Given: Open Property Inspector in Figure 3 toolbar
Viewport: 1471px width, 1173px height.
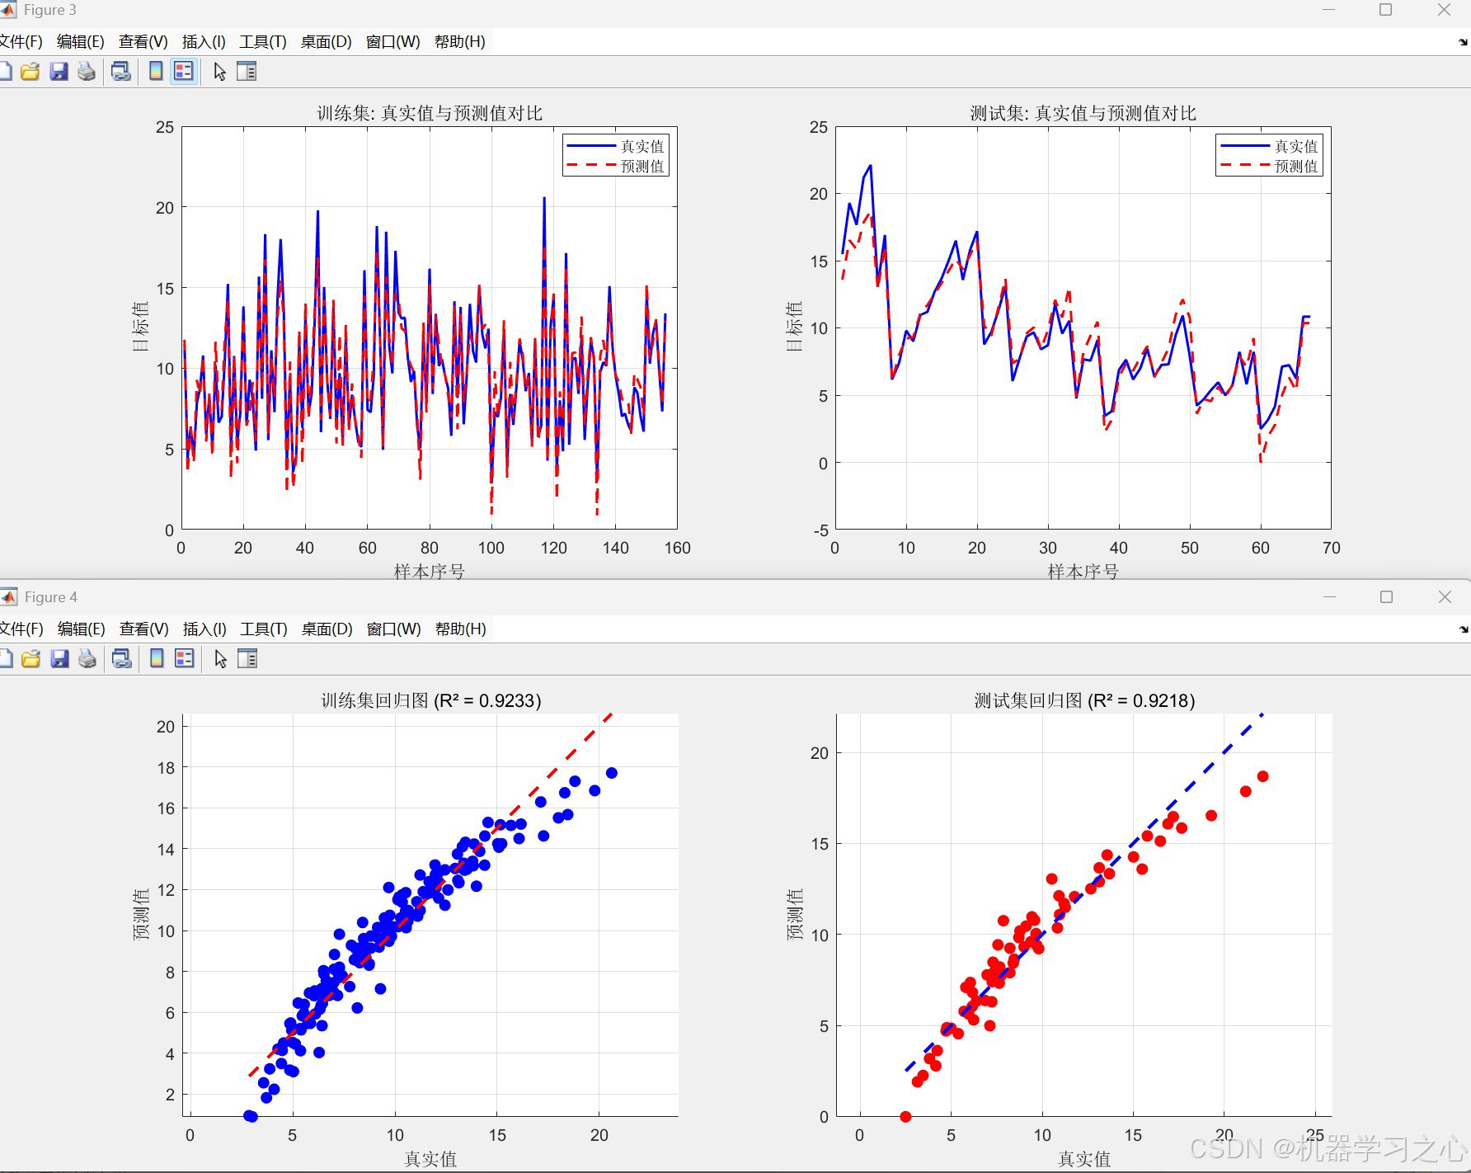Looking at the screenshot, I should click(247, 72).
